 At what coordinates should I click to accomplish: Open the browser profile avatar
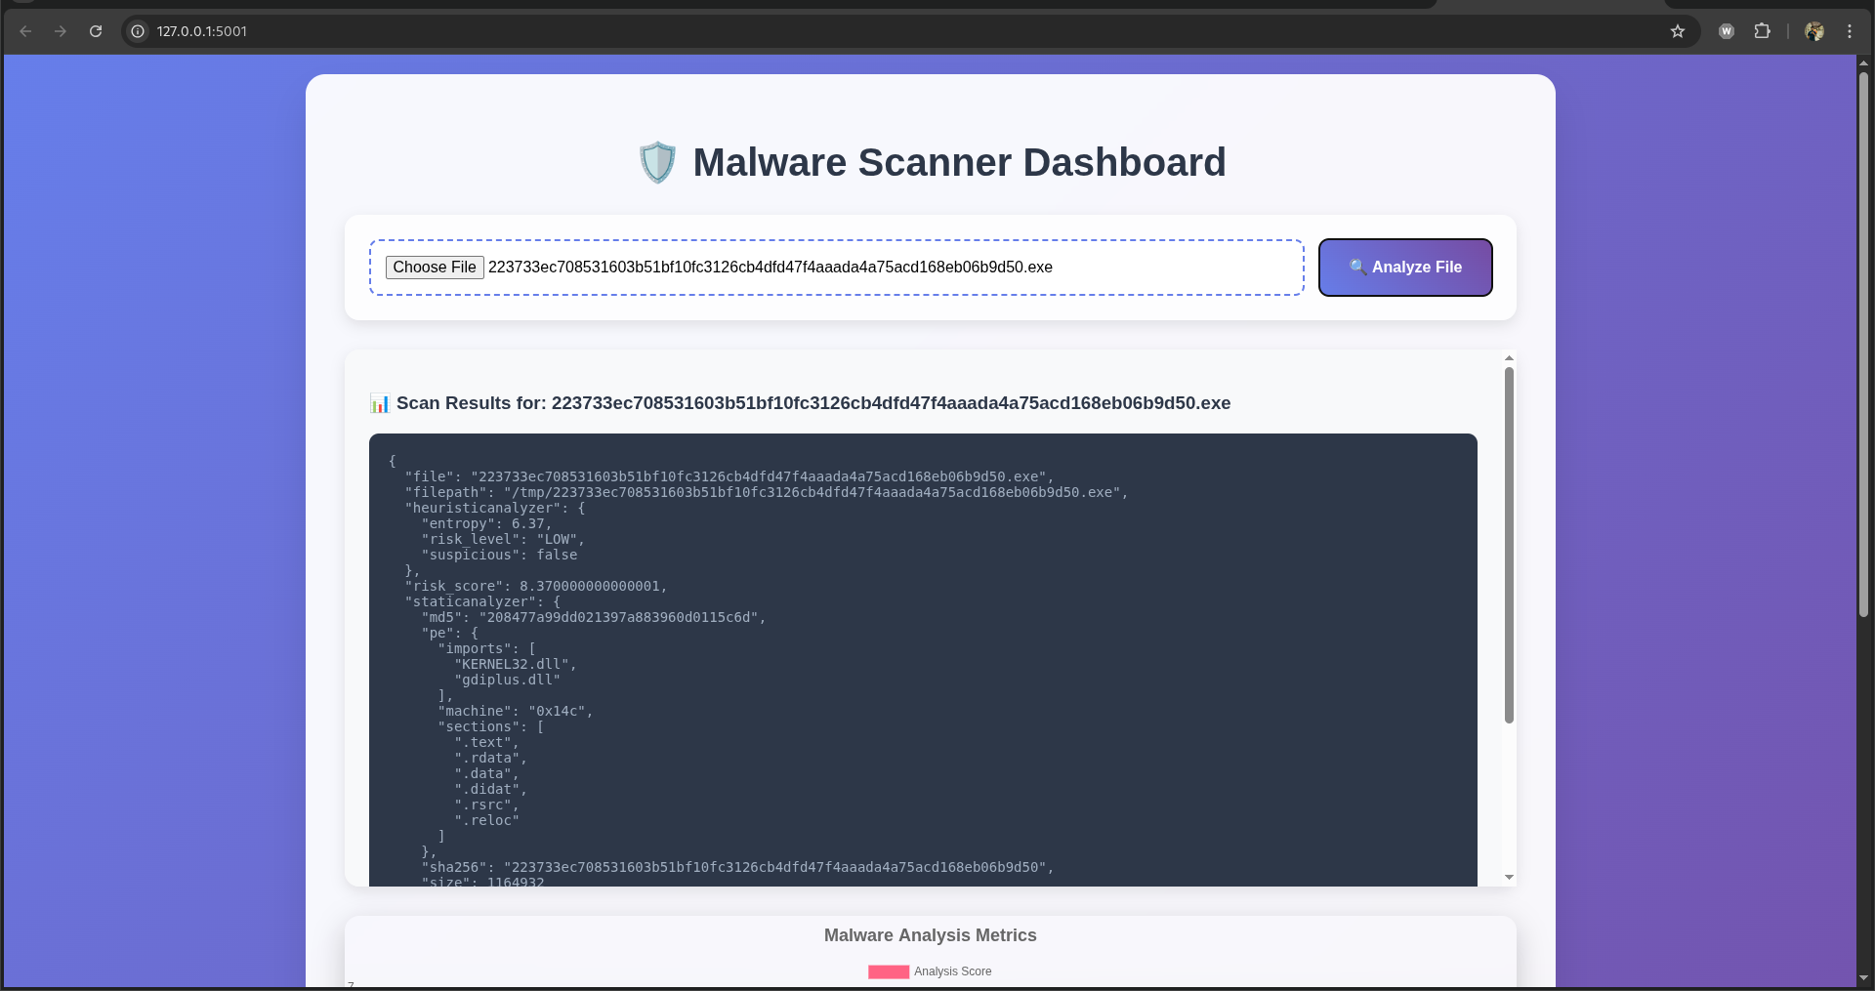coord(1814,31)
